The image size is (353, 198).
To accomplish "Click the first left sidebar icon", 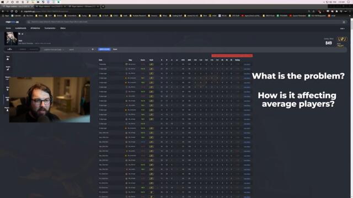I will 8,58.
